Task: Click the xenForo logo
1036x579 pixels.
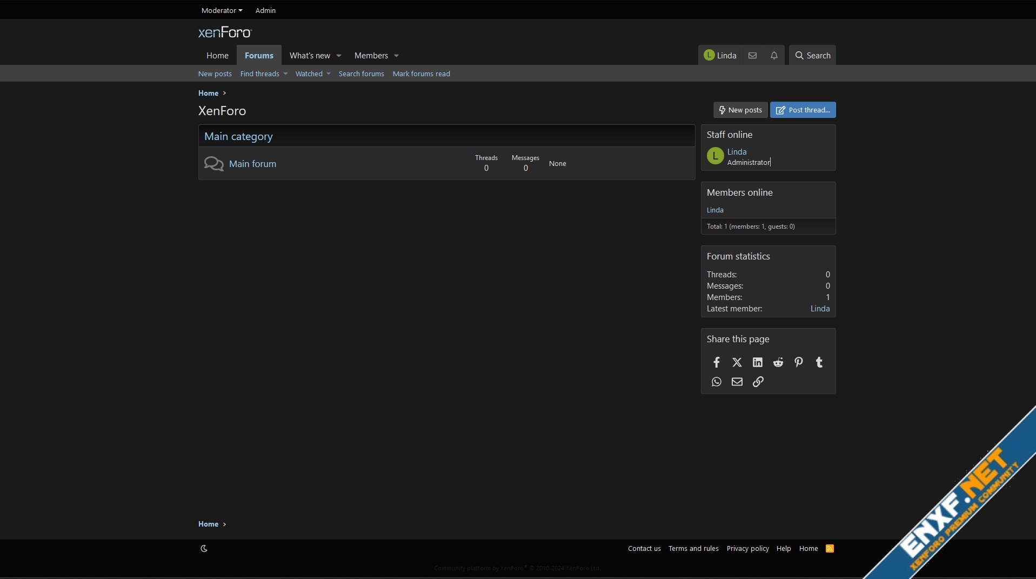Action: point(225,32)
